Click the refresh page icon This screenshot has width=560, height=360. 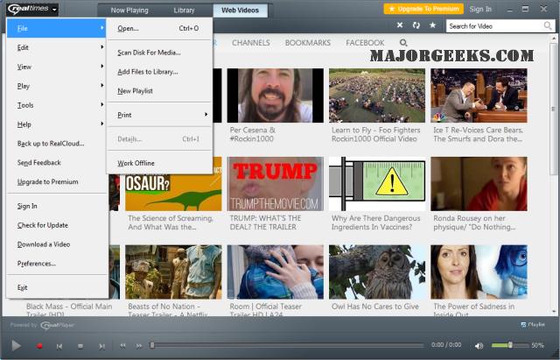coord(416,25)
